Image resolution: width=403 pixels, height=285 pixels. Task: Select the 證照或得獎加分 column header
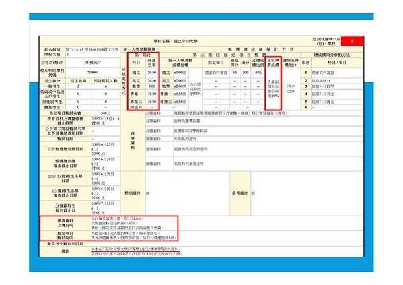point(291,63)
